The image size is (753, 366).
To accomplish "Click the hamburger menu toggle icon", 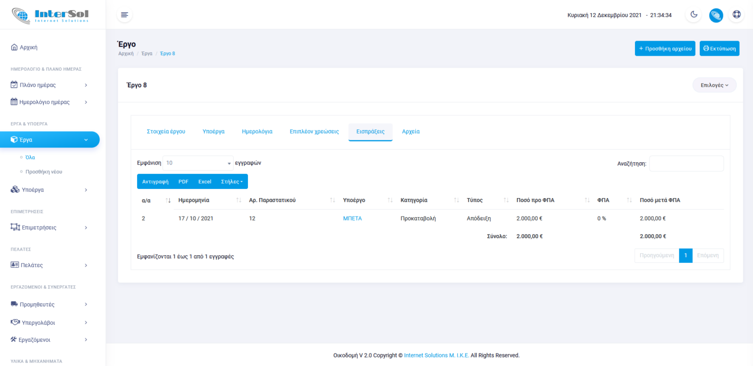I will (124, 15).
